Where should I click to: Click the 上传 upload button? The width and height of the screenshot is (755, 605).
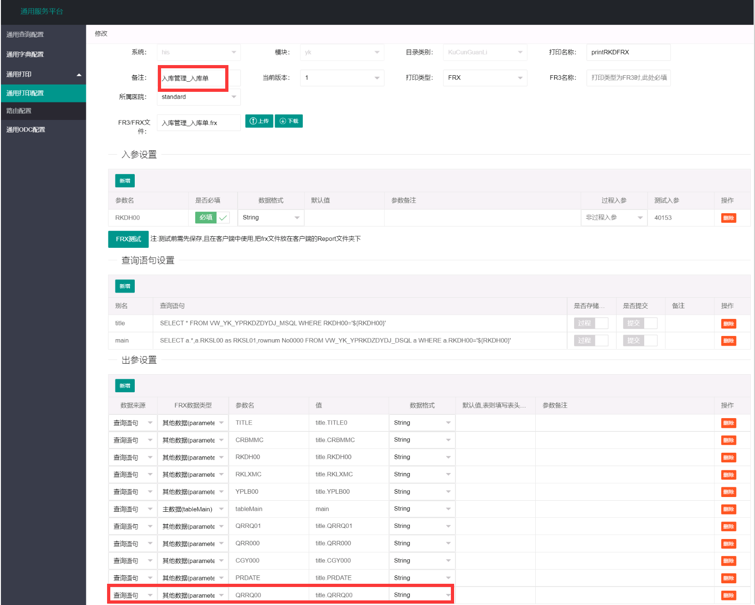pos(259,121)
